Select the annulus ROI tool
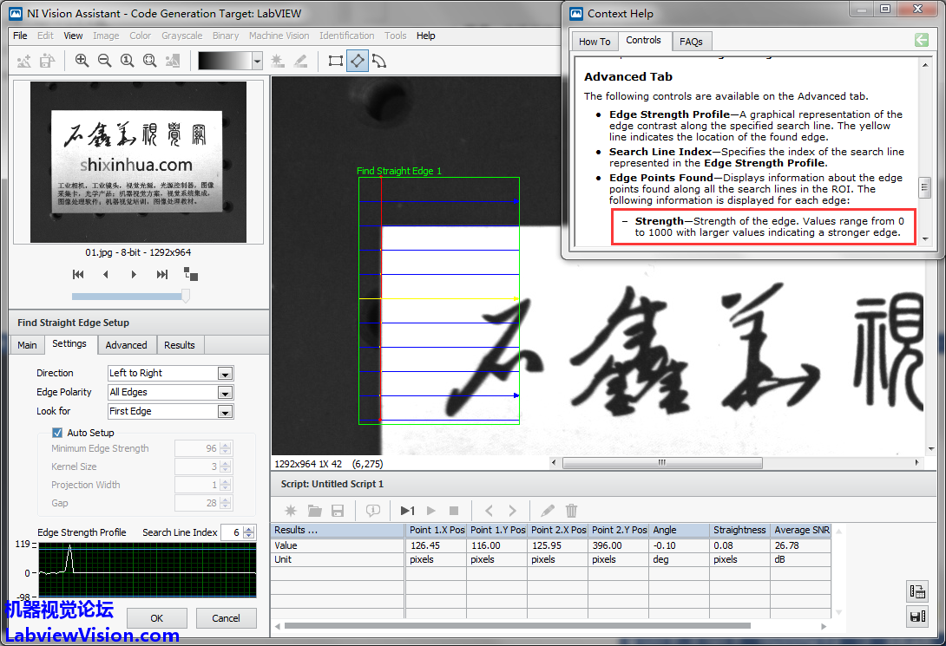946x646 pixels. 378,61
